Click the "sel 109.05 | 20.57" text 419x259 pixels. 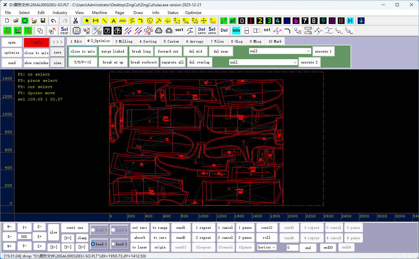coord(40,99)
